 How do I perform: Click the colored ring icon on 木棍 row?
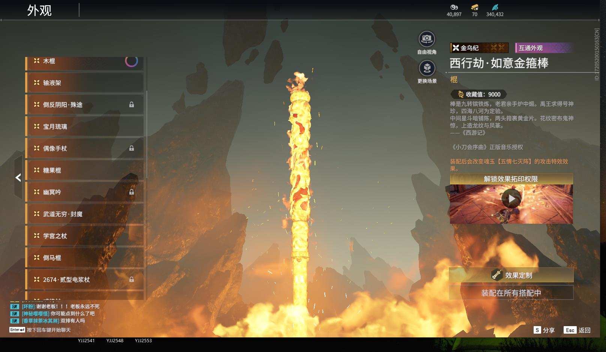pyautogui.click(x=131, y=61)
